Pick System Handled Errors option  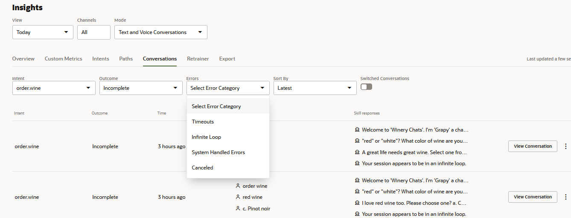pyautogui.click(x=218, y=152)
